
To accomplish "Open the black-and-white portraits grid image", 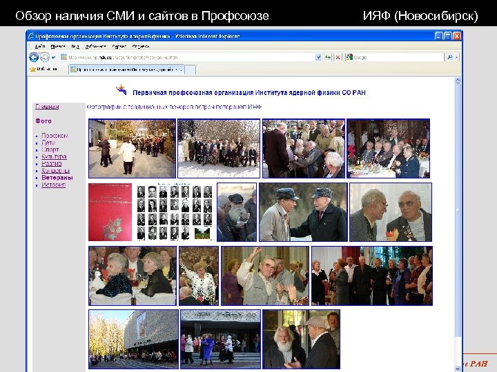I will (x=174, y=212).
